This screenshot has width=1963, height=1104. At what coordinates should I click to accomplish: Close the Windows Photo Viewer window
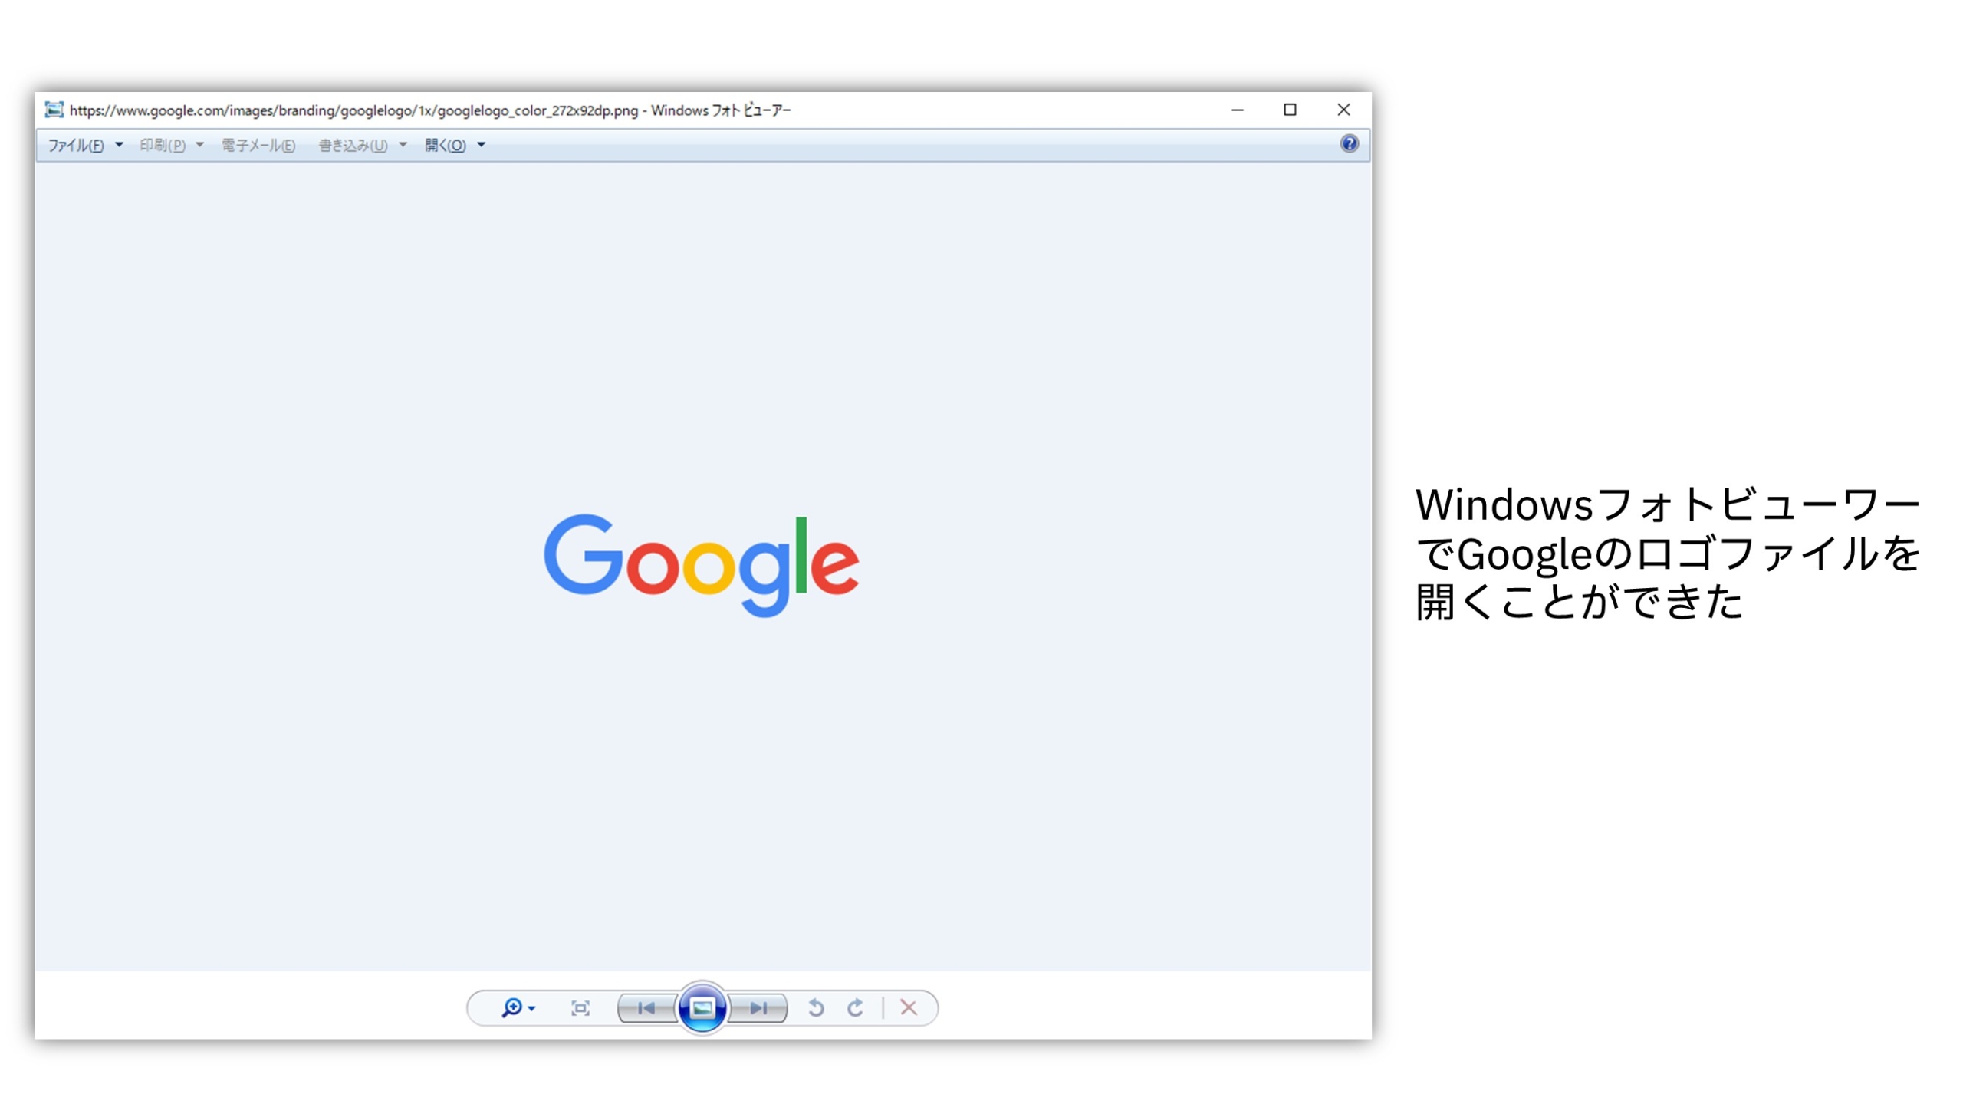point(1343,110)
